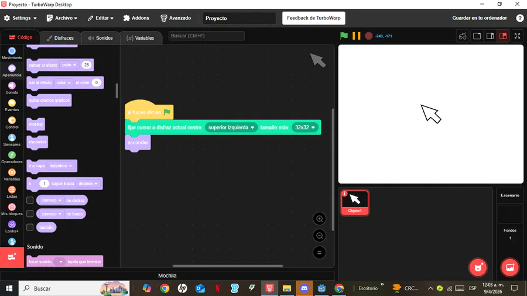Open the gamepad controls icon
The image size is (527, 296).
pyautogui.click(x=463, y=36)
